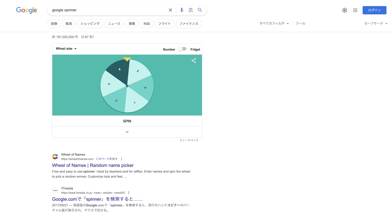The width and height of the screenshot is (392, 216).
Task: Select the ショッピング filter tab
Action: point(90,23)
